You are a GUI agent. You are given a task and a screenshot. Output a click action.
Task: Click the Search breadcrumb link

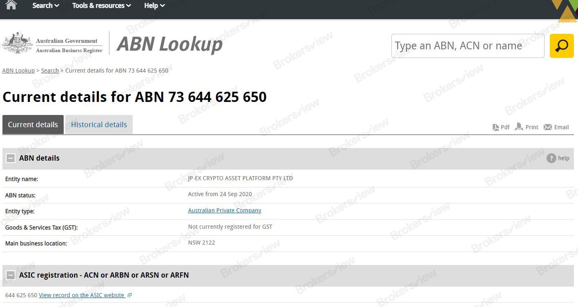point(49,70)
